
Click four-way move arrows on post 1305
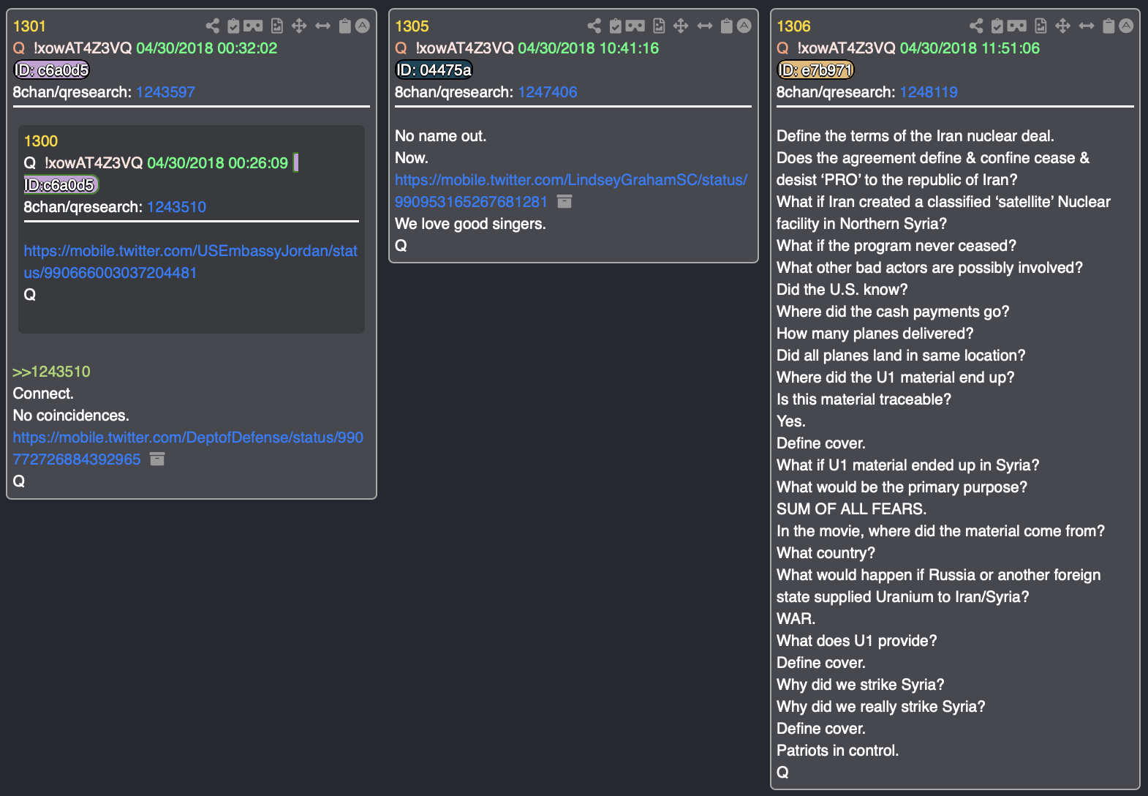(681, 26)
